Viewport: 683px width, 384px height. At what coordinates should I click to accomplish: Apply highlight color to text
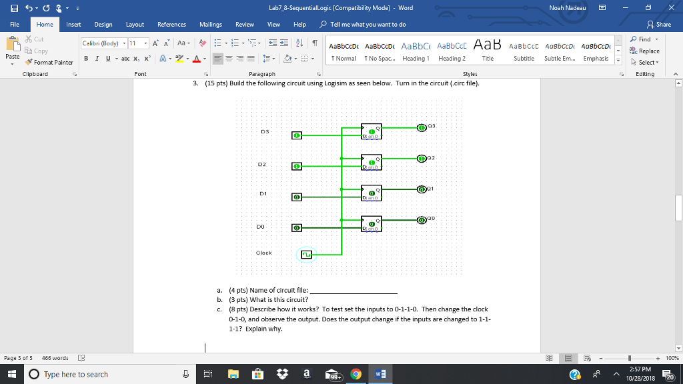coord(179,59)
